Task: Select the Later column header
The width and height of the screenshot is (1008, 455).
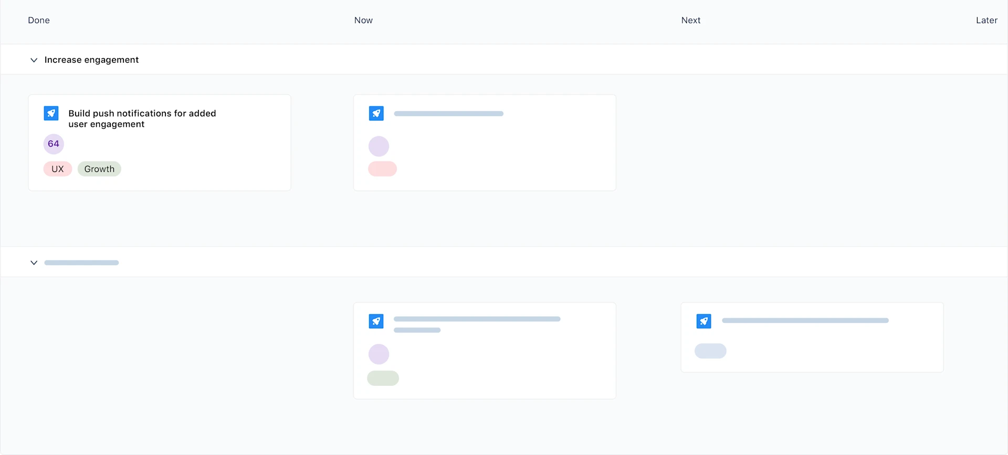Action: (986, 20)
